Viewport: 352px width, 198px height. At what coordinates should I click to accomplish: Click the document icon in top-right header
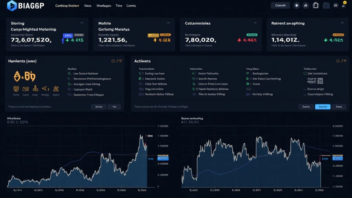(x=315, y=5)
